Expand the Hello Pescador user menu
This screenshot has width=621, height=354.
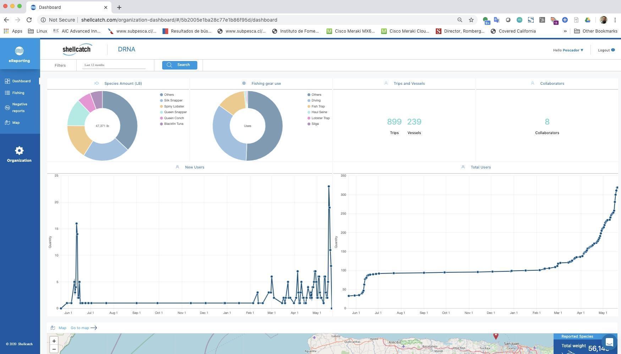coord(568,50)
